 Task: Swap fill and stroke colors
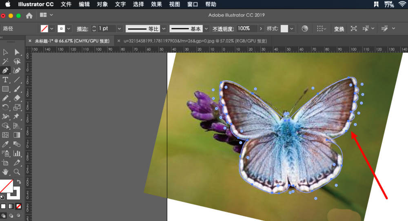click(19, 182)
